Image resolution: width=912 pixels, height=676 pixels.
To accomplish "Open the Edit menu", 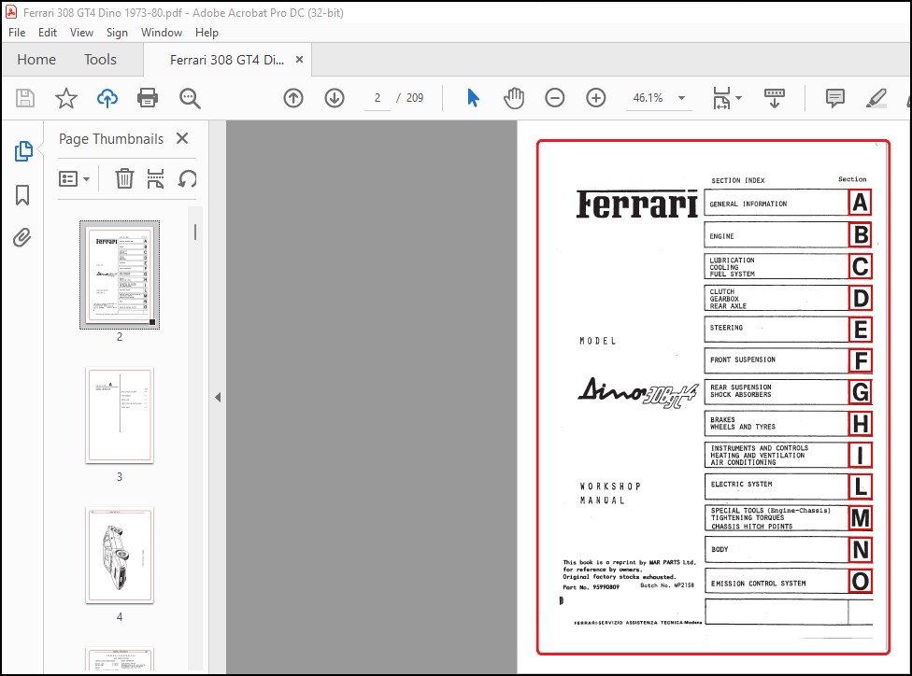I will tap(48, 33).
